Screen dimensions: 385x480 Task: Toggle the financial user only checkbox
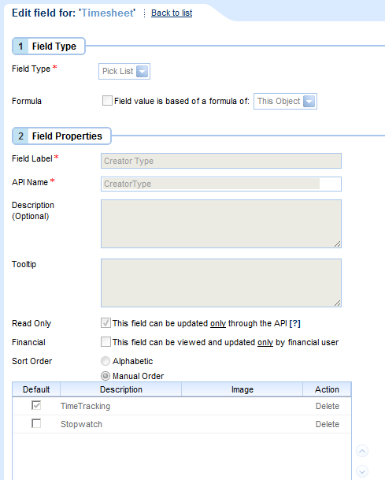(x=106, y=342)
